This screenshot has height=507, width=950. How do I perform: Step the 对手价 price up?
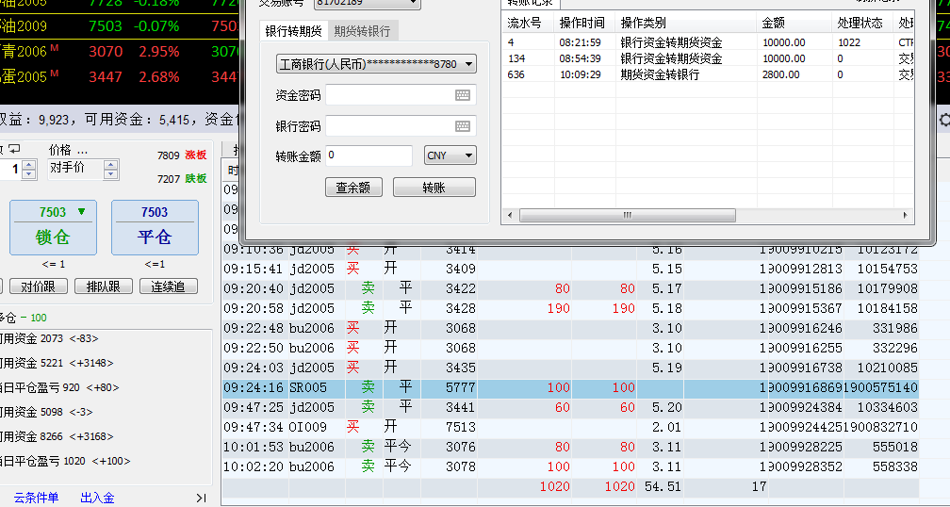tap(110, 164)
